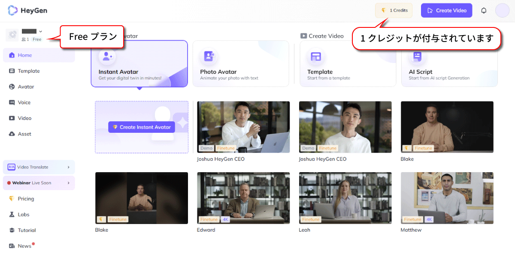Click the Home sidebar icon

pos(12,55)
